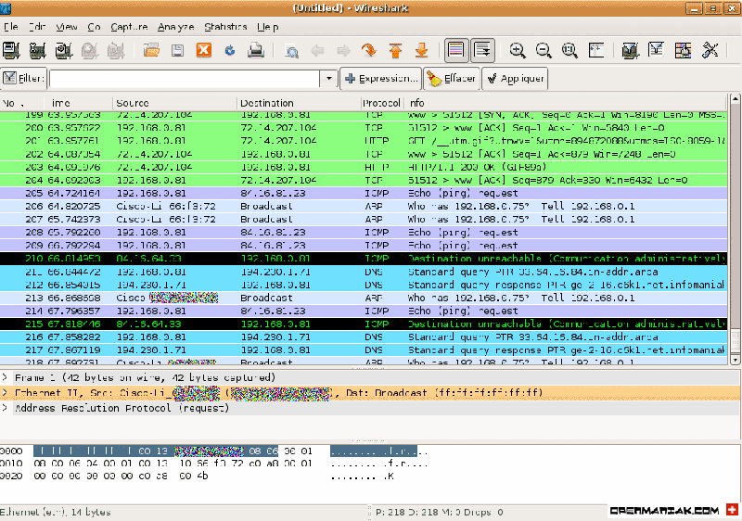
Task: Go to a specific packet number
Action: point(369,50)
